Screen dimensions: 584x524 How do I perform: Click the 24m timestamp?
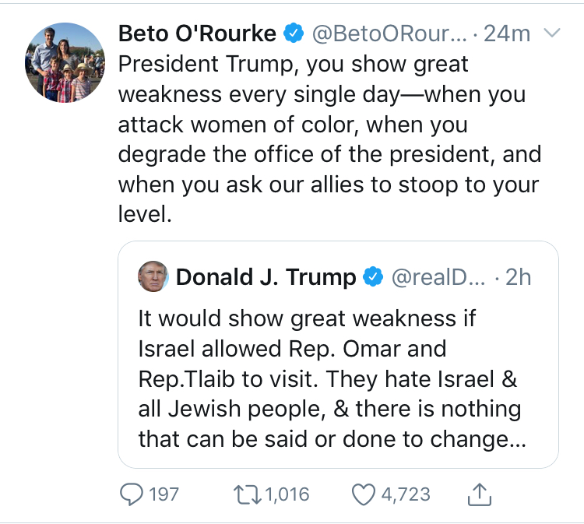coord(507,34)
